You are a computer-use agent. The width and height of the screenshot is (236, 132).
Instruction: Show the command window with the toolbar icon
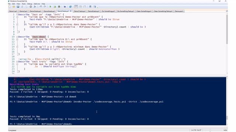tap(90, 7)
